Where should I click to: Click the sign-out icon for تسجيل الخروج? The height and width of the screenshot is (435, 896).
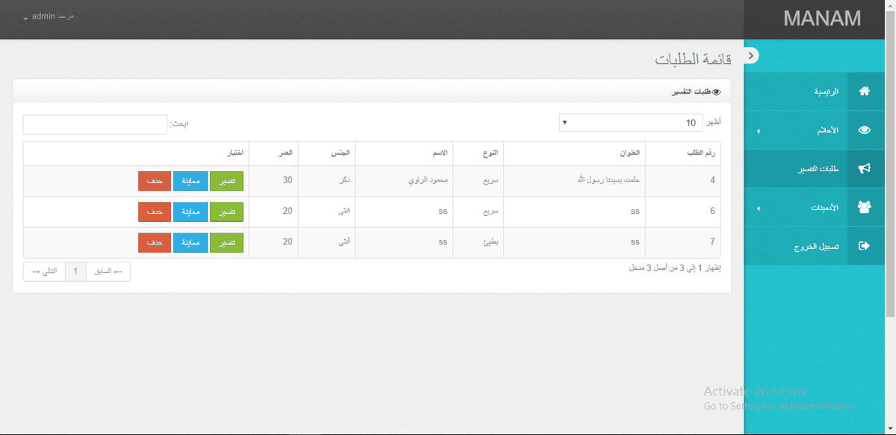[864, 246]
